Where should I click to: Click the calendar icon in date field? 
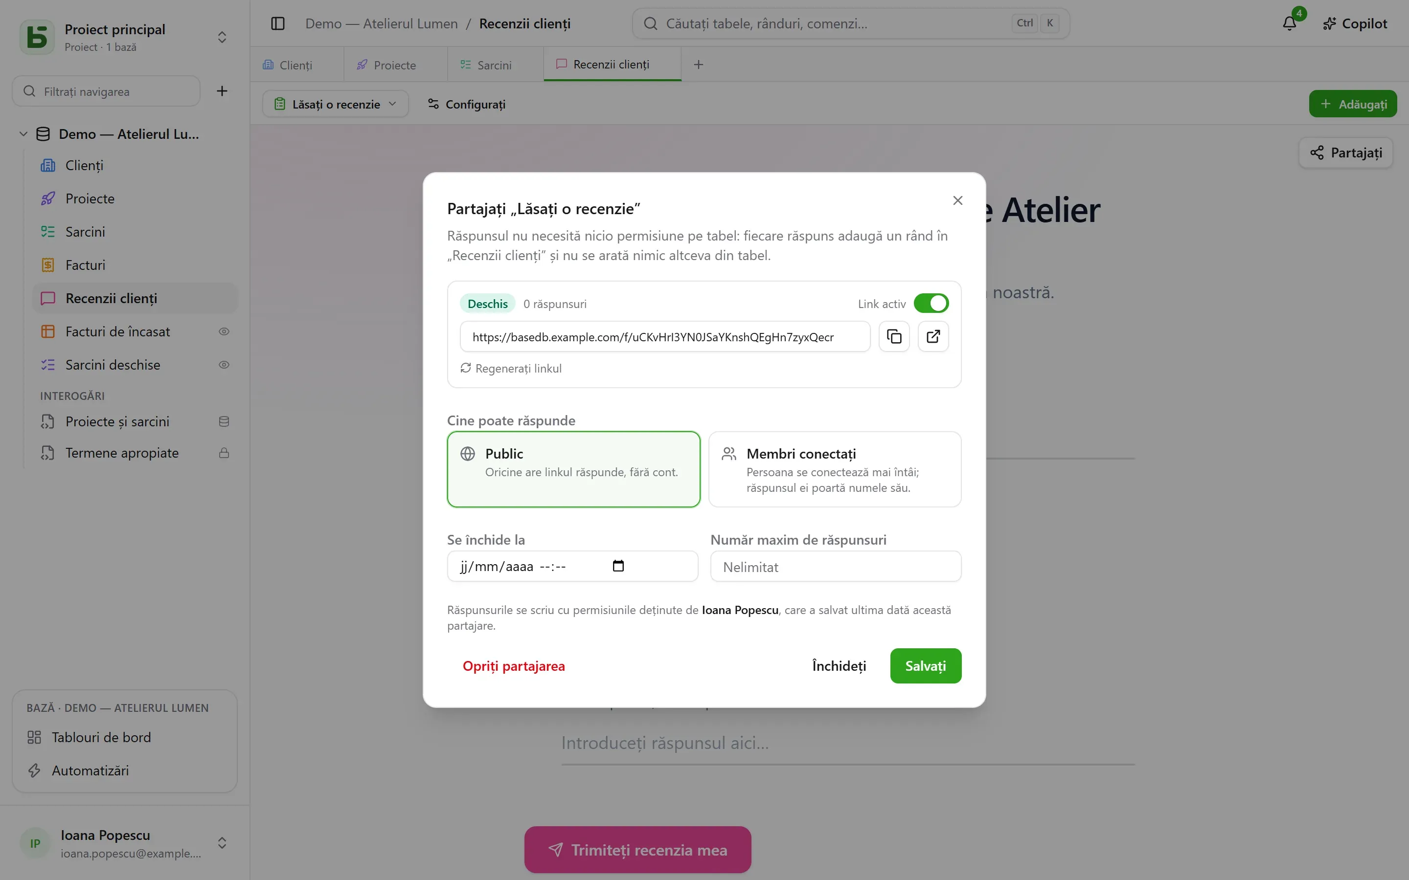tap(618, 566)
